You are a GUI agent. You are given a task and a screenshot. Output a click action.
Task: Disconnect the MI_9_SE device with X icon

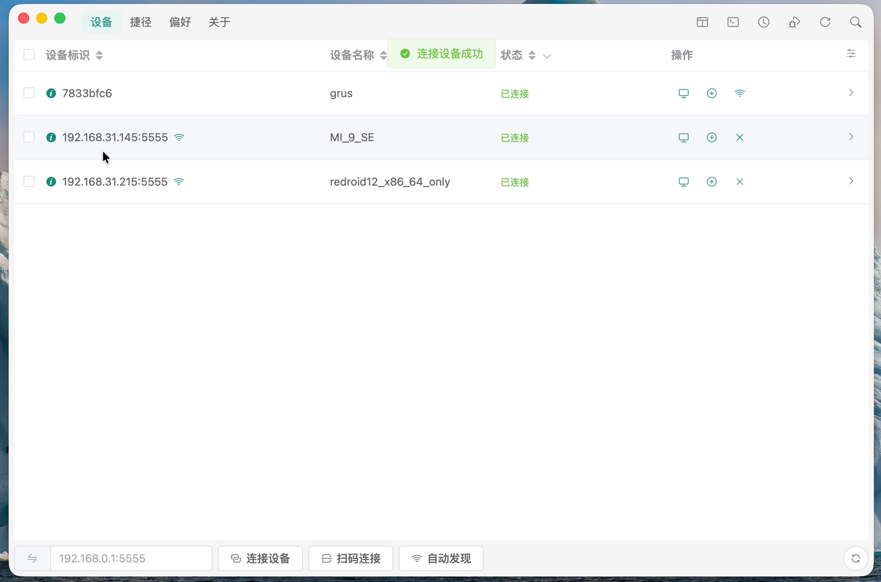(739, 137)
